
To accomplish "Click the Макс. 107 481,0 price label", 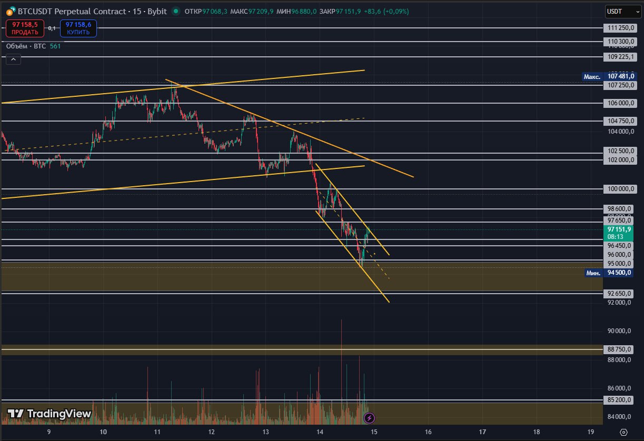I will (x=609, y=77).
